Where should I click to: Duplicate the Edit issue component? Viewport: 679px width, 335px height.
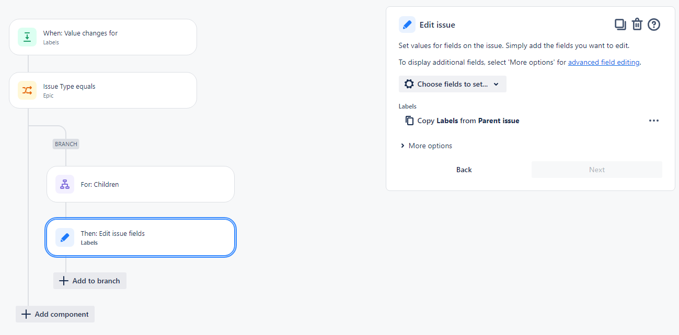point(620,24)
